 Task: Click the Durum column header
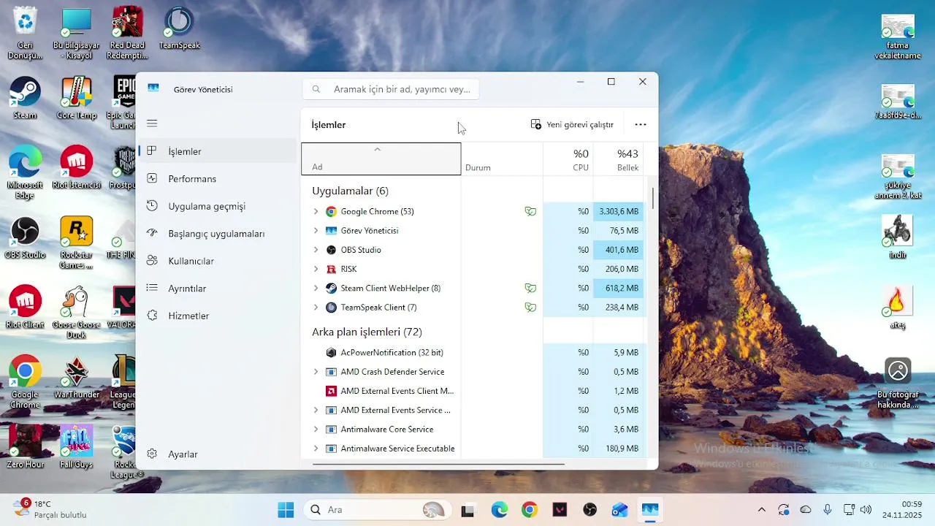502,159
